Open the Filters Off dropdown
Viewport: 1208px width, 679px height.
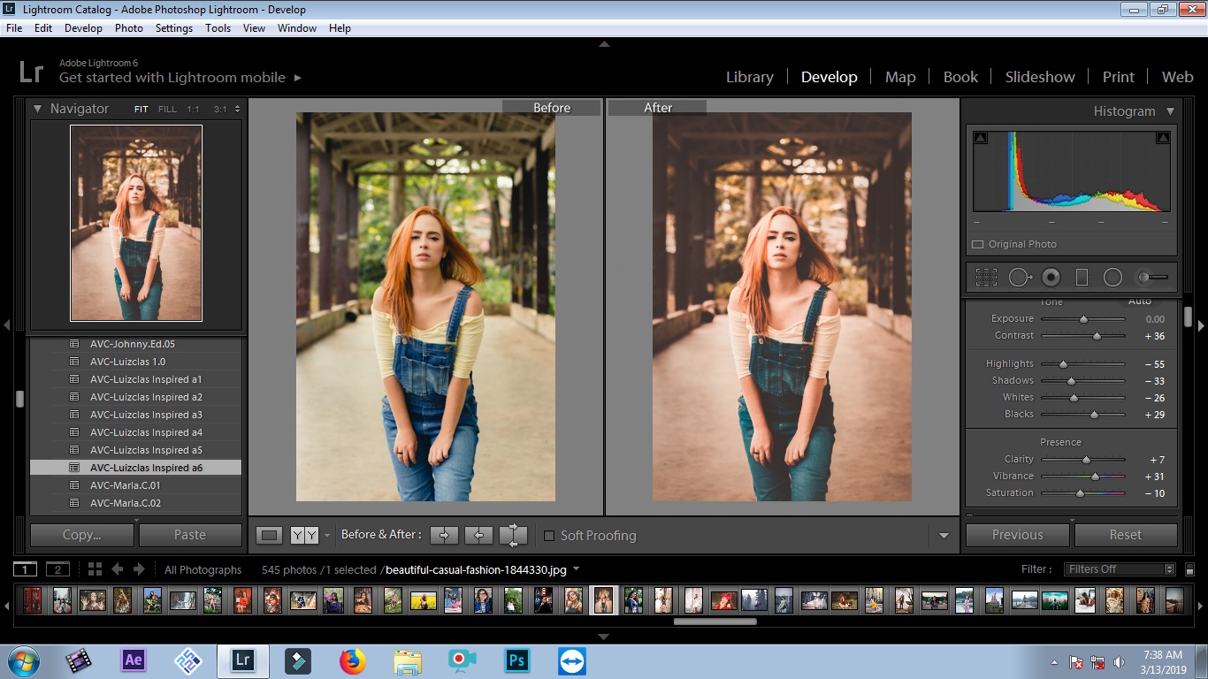click(x=1120, y=569)
